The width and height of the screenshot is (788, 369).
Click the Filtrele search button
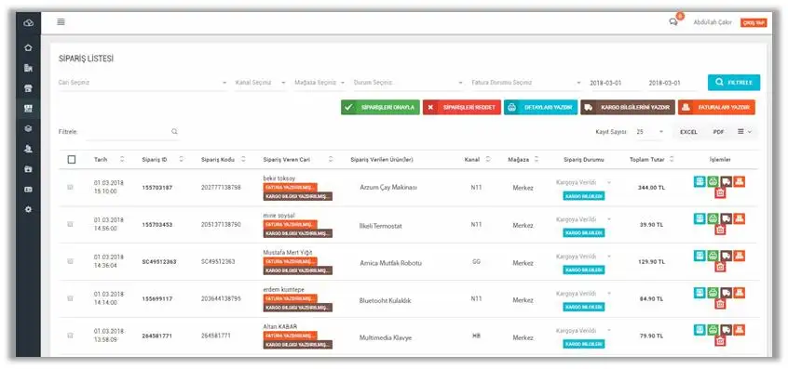(x=734, y=83)
